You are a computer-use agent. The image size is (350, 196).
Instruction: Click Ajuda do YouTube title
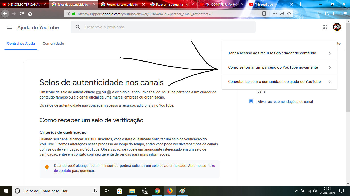pyautogui.click(x=38, y=27)
